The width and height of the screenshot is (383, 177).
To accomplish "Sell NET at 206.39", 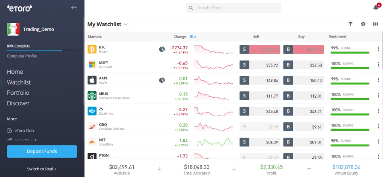I will pyautogui.click(x=260, y=142).
